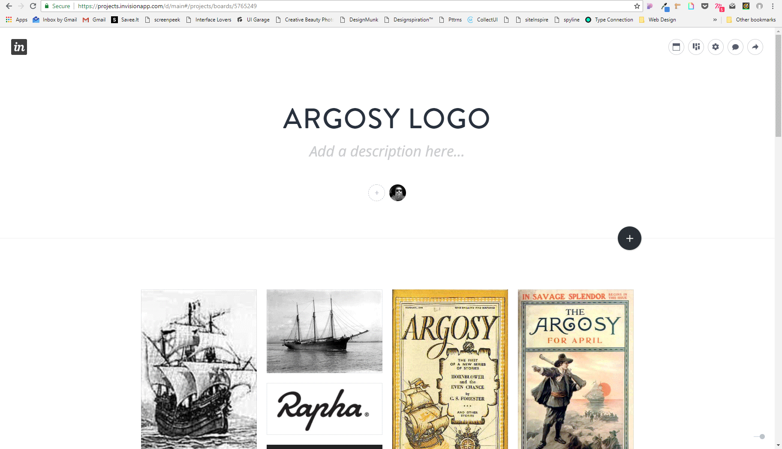The image size is (782, 449).
Task: Open the InVision logo home icon
Action: [x=19, y=47]
